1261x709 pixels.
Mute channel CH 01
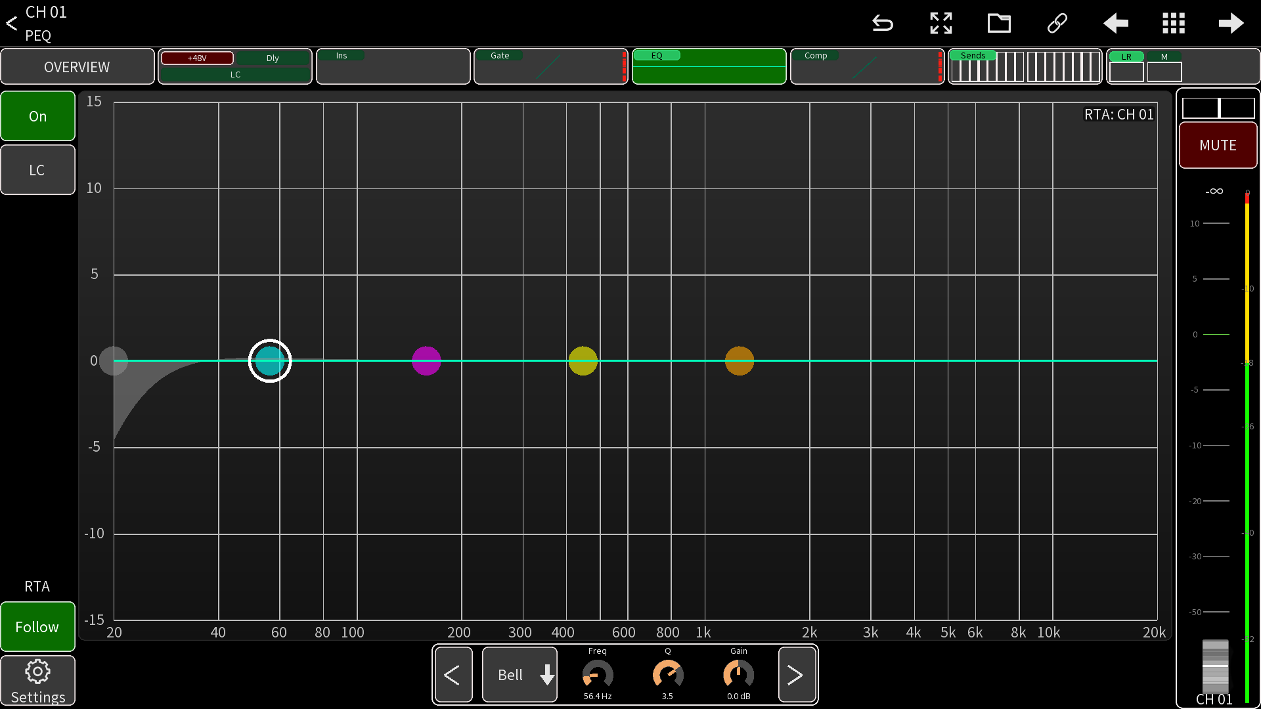click(1218, 145)
